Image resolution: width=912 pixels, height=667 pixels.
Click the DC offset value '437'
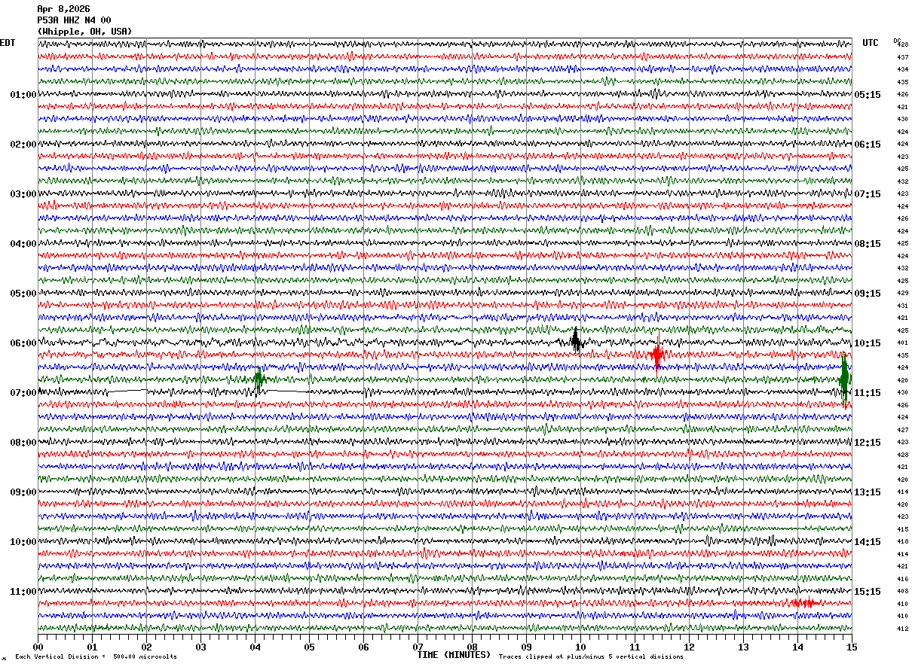pyautogui.click(x=902, y=57)
